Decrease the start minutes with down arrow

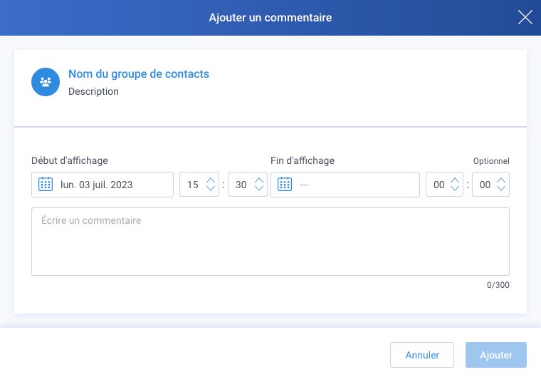point(259,188)
